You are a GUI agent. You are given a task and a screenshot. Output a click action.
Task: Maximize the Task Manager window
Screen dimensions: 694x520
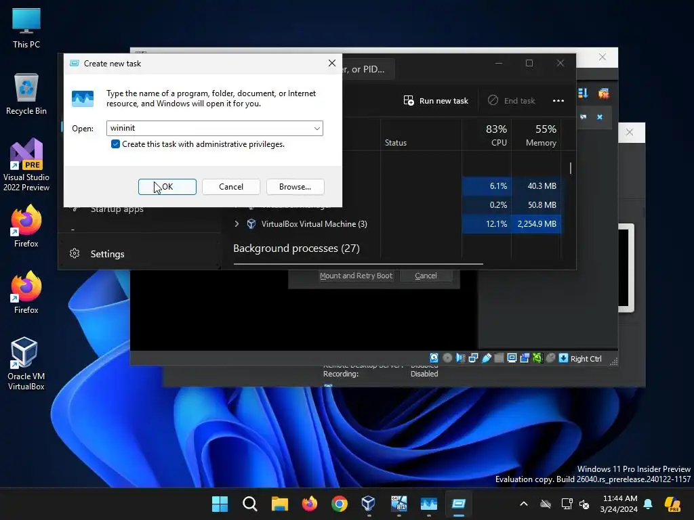click(529, 63)
